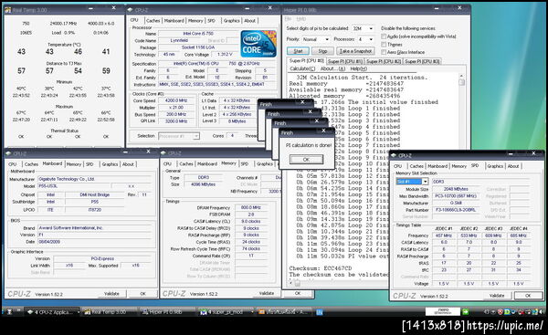The width and height of the screenshot is (548, 335).
Task: Switch to Real Temp 3.00 on taskbar
Action: pyautogui.click(x=110, y=311)
